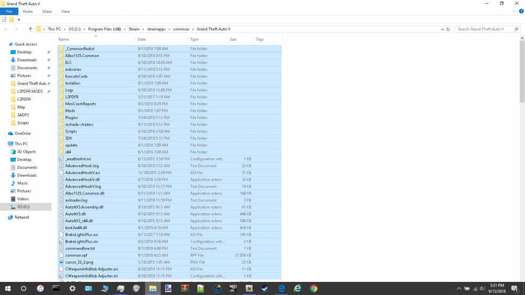This screenshot has width=525, height=295.
Task: Select the _CommonRedist folder
Action: point(170,49)
